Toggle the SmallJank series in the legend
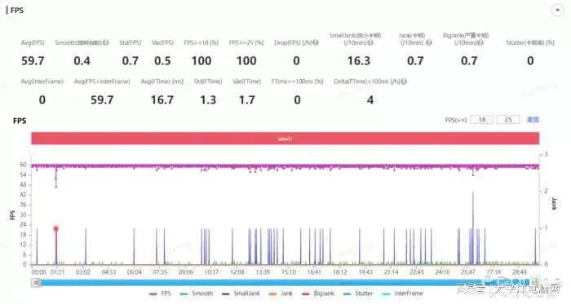Screen dimensions: 571x304 [241, 293]
